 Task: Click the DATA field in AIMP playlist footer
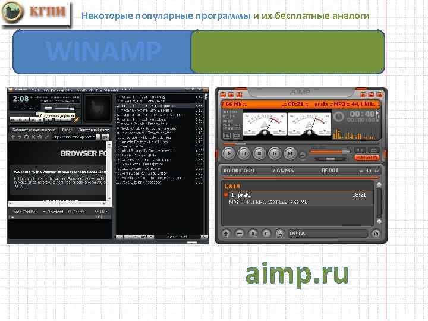point(328,234)
